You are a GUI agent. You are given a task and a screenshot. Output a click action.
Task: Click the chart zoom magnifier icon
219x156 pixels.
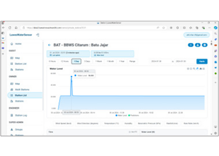tap(194, 69)
